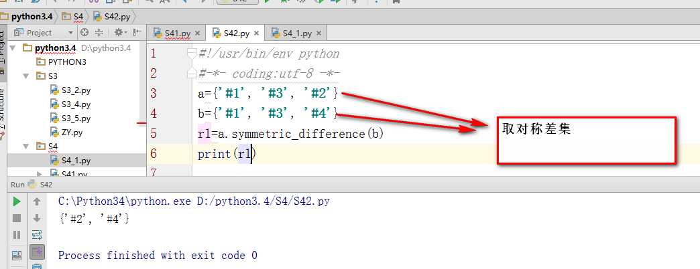Toggle scroll to end in Run console
The width and height of the screenshot is (700, 269).
coord(37,252)
